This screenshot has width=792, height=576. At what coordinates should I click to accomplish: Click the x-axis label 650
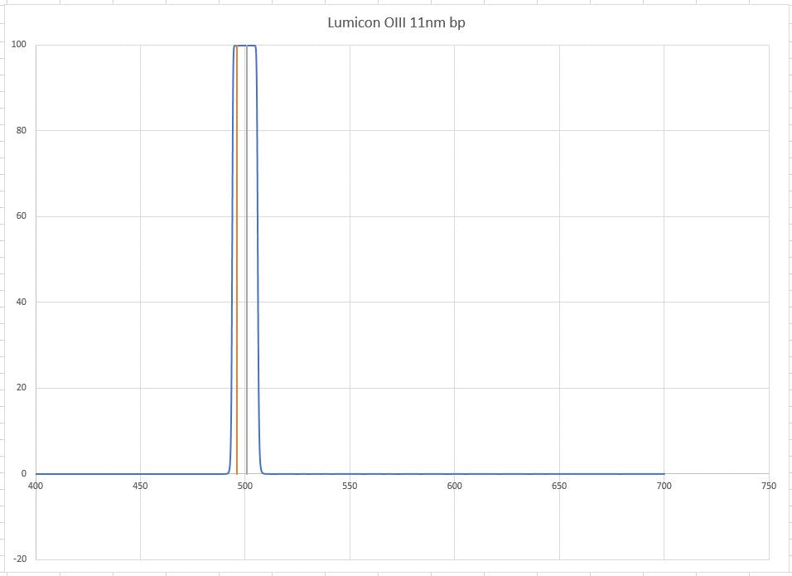[559, 486]
